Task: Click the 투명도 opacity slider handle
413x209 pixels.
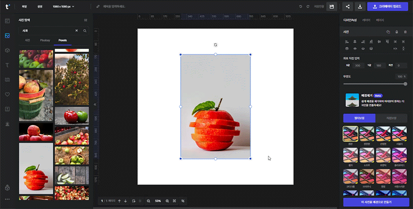Action: point(405,84)
